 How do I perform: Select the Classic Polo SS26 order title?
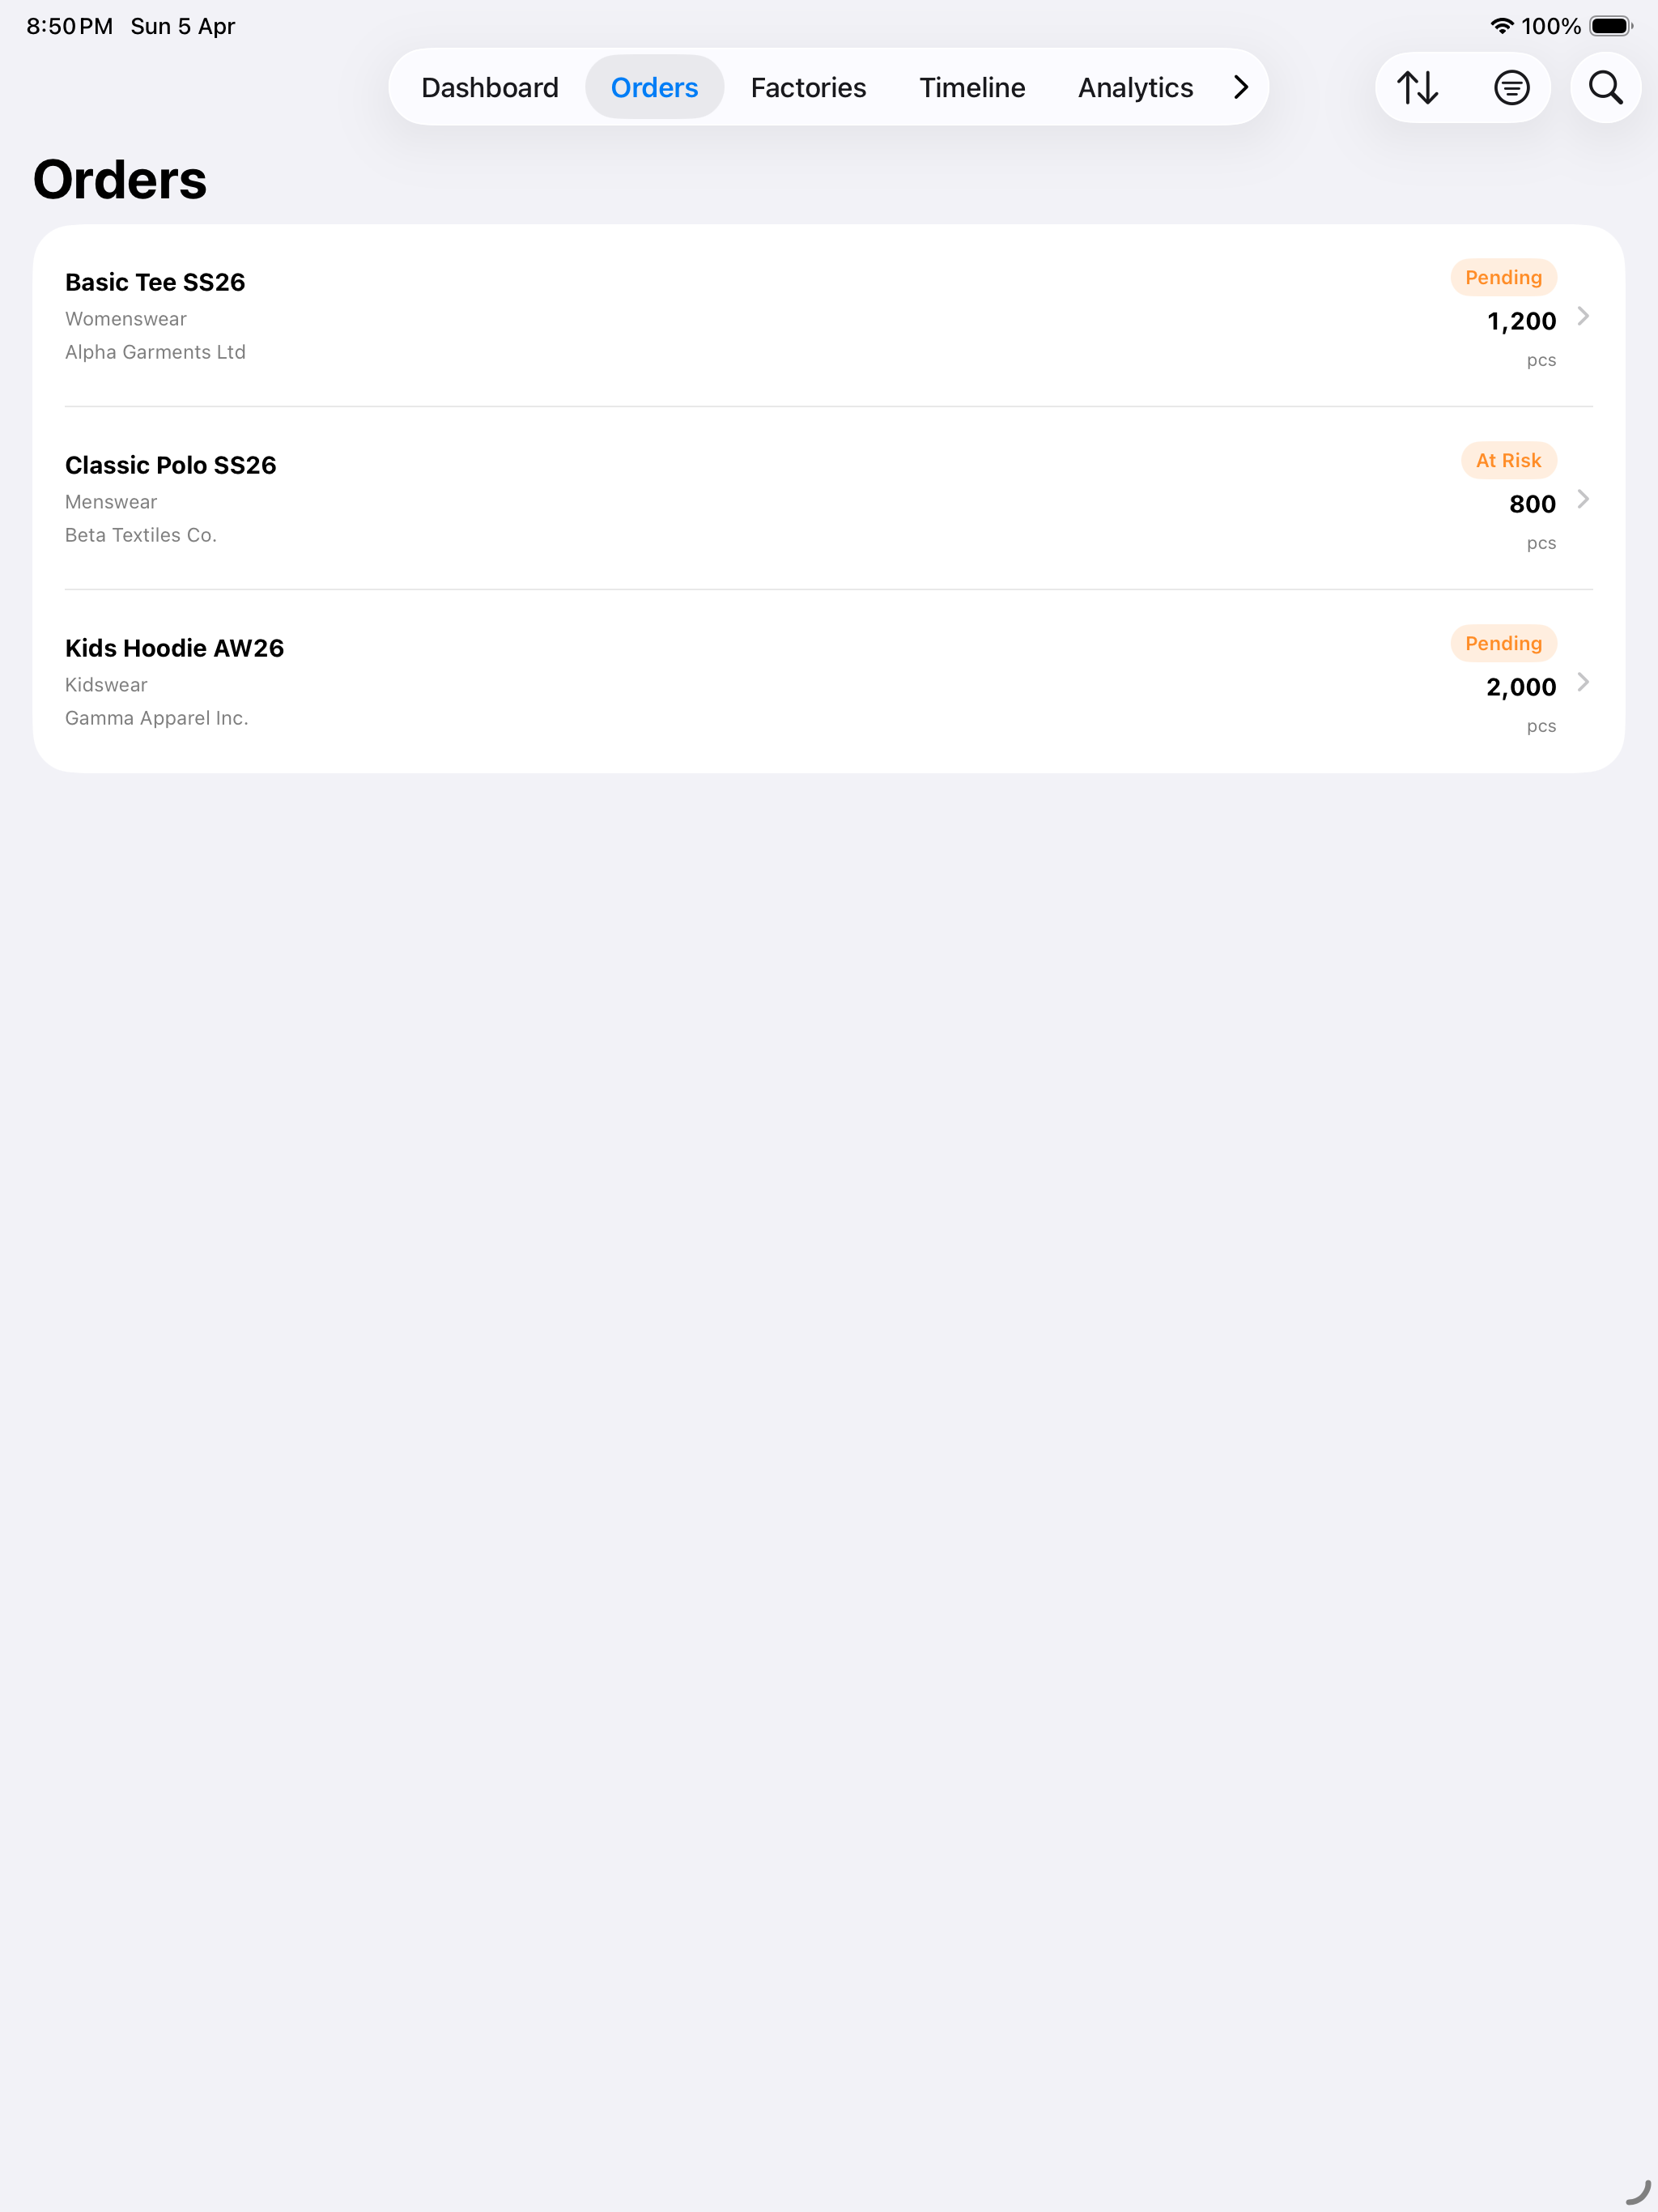pyautogui.click(x=171, y=465)
